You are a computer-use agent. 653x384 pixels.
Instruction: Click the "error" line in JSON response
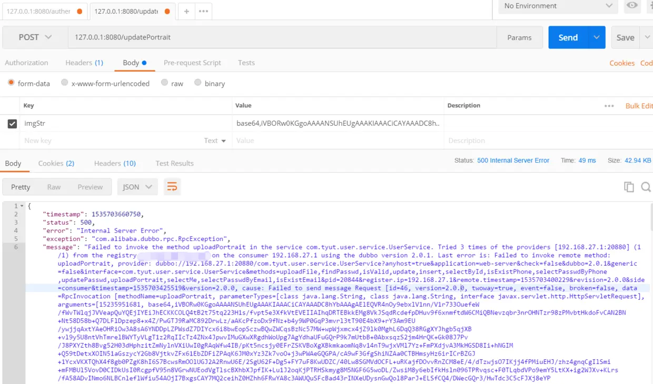104,230
